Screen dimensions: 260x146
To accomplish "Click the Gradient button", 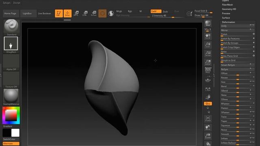I will (x=11, y=126).
